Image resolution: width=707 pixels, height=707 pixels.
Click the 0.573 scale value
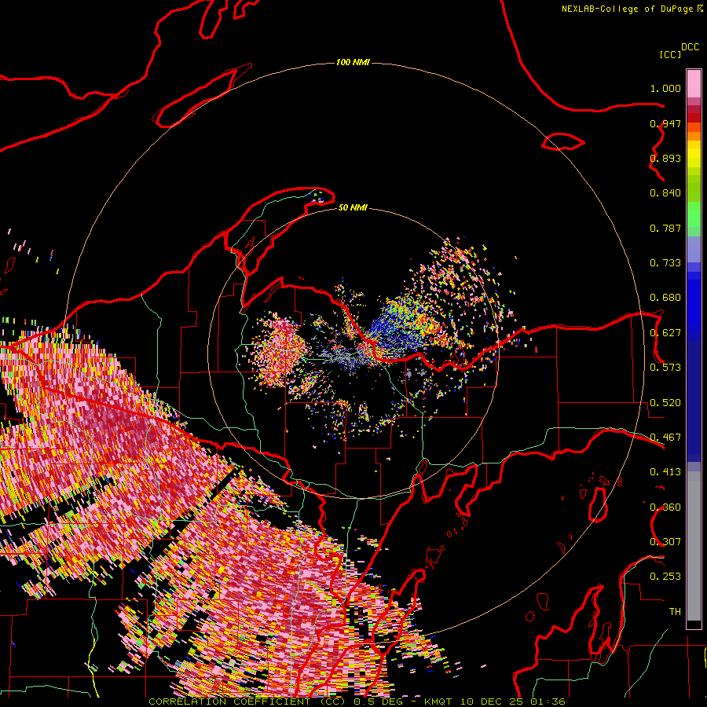[x=665, y=368]
